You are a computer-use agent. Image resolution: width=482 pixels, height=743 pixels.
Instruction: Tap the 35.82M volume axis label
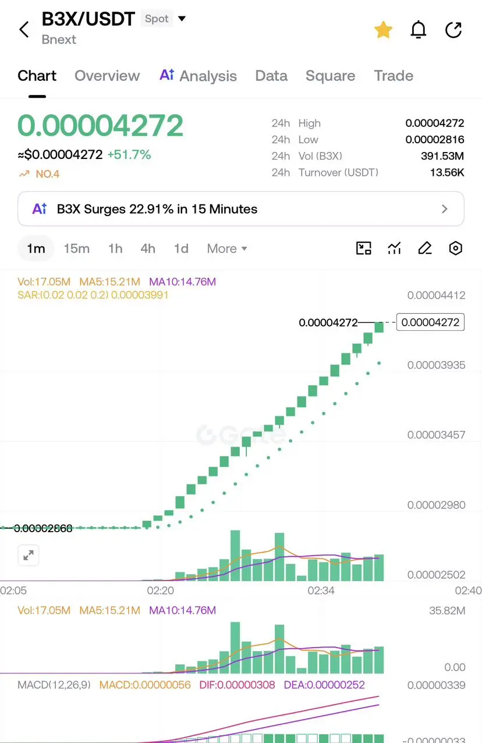(446, 611)
